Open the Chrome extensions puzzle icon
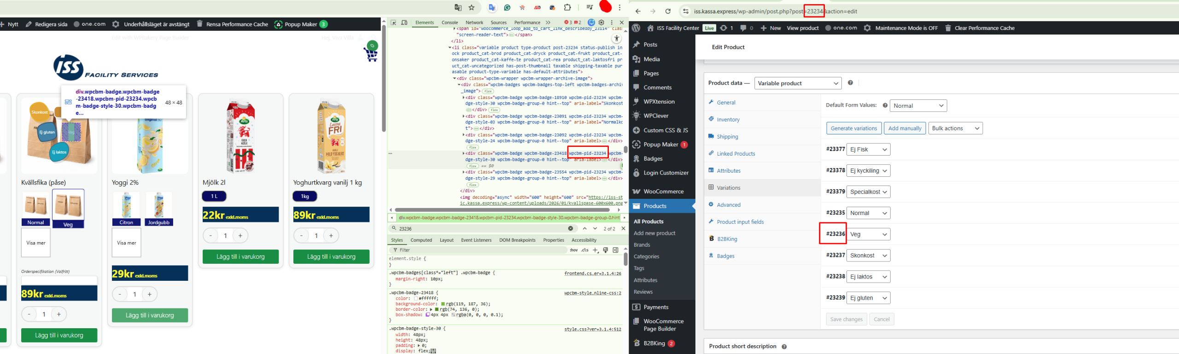The image size is (1179, 354). [x=567, y=7]
